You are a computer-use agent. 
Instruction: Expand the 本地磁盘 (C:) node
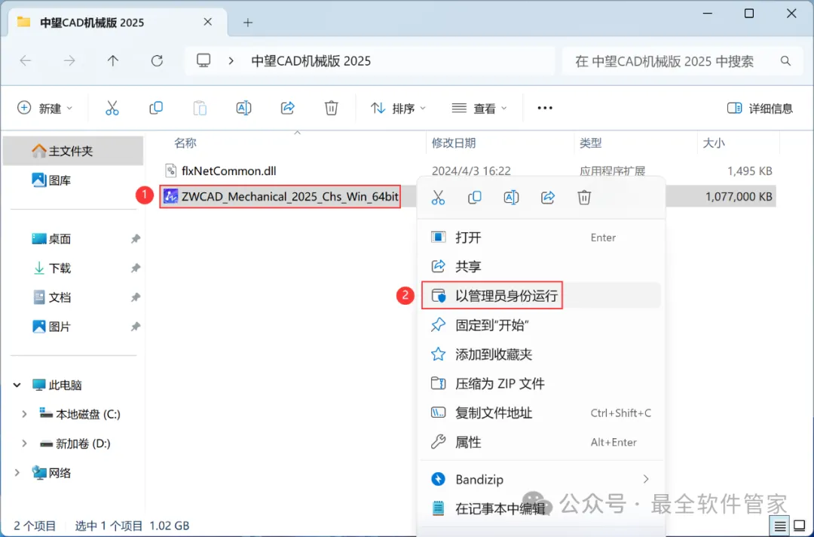tap(24, 414)
